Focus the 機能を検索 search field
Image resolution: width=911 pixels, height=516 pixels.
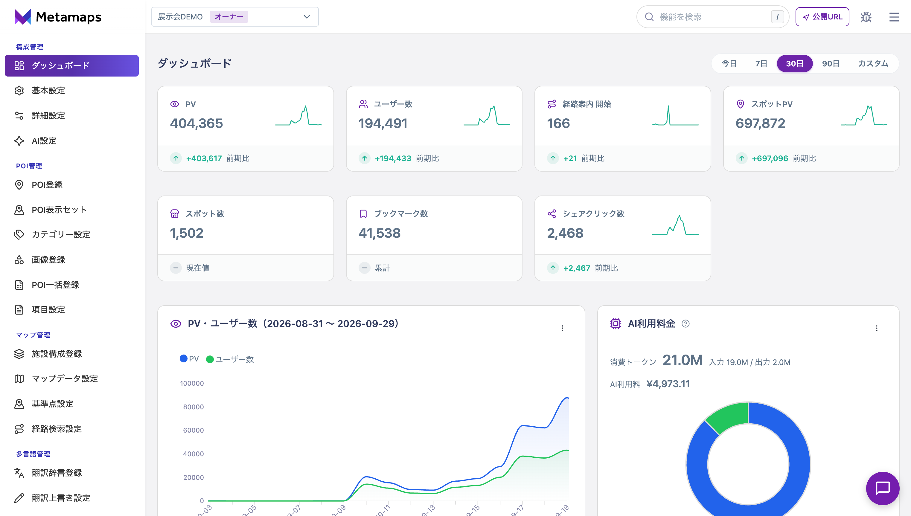click(712, 17)
